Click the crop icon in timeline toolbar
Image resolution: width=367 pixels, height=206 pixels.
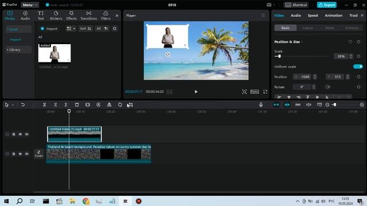click(131, 105)
